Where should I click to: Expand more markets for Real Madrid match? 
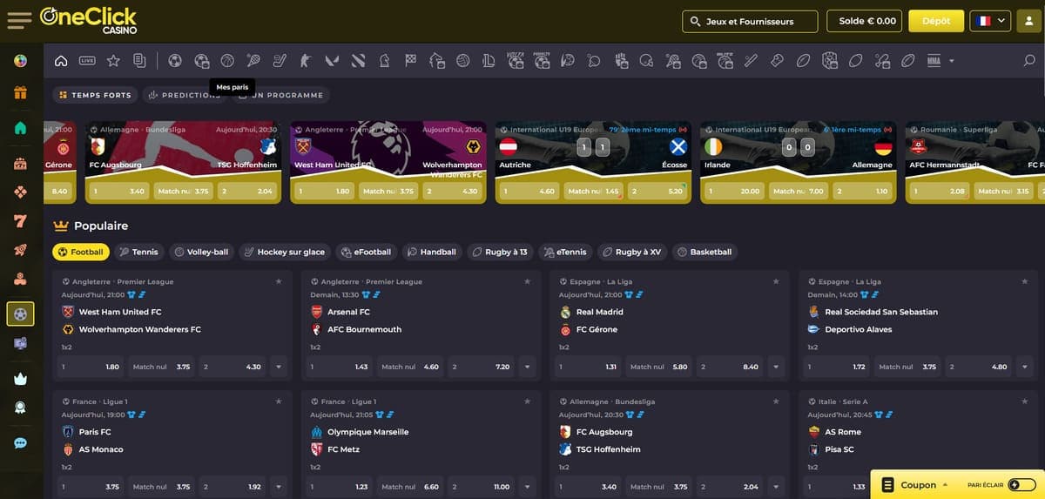coord(776,367)
